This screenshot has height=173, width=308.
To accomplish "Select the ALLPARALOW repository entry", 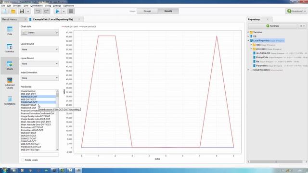I will point(263,53).
